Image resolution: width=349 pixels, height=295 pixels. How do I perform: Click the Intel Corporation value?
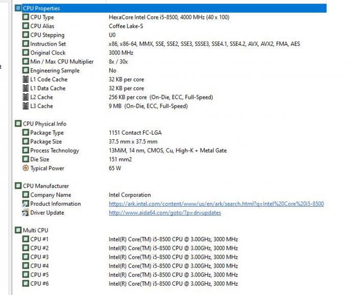click(x=130, y=195)
